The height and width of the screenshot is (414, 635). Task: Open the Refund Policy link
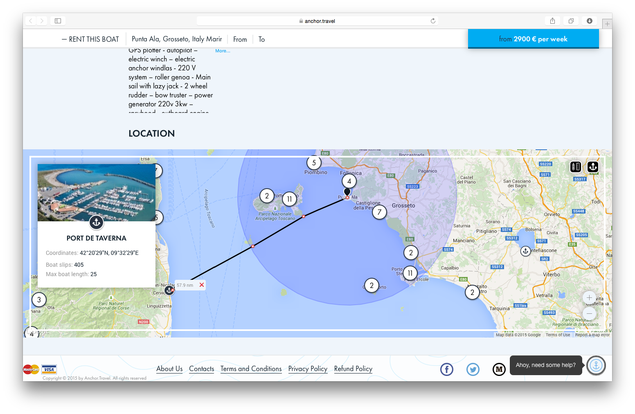coord(353,369)
